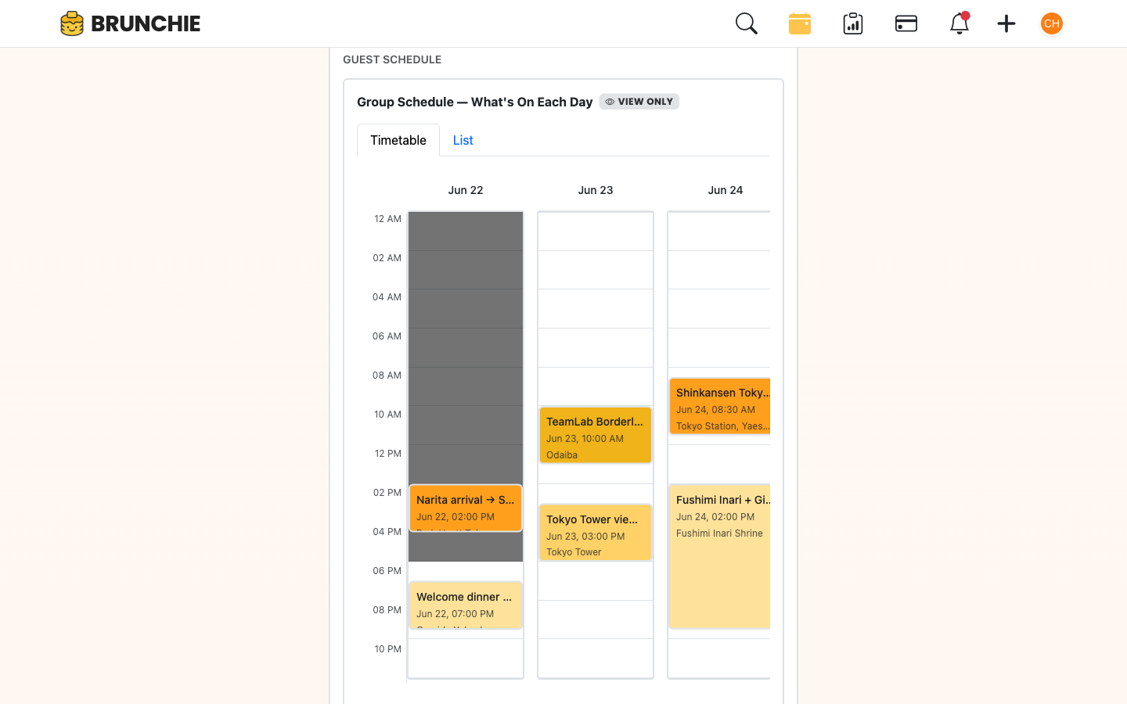Open the payments card icon
This screenshot has width=1127, height=704.
(906, 23)
